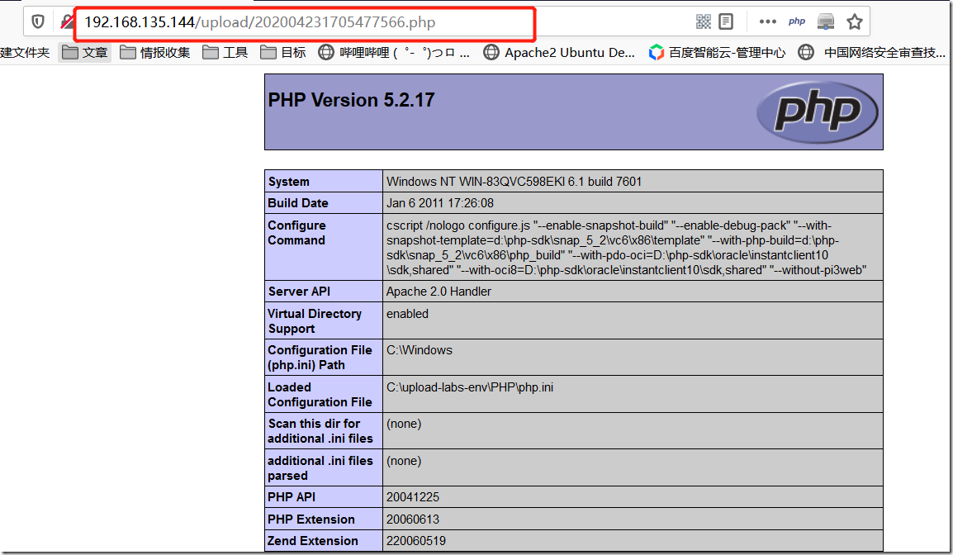Open the 目标 bookmarks folder

click(x=283, y=52)
